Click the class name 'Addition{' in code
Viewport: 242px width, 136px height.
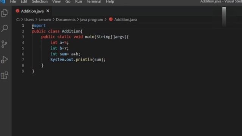(72, 31)
